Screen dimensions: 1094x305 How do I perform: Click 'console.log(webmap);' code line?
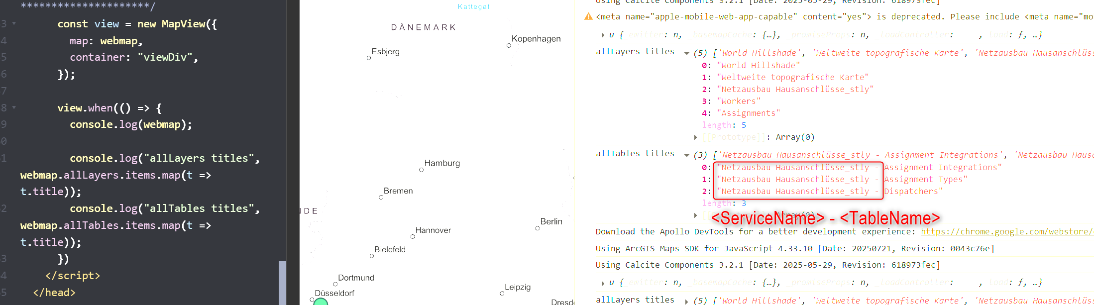(131, 124)
